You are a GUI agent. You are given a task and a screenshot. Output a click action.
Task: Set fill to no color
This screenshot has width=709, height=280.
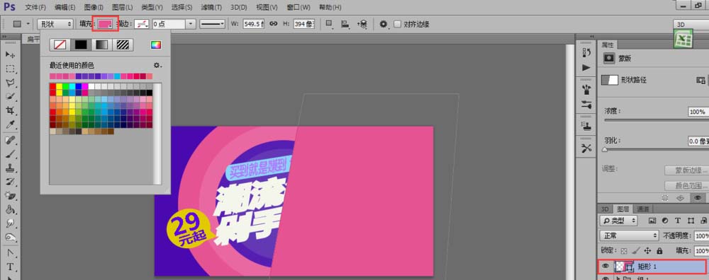60,45
